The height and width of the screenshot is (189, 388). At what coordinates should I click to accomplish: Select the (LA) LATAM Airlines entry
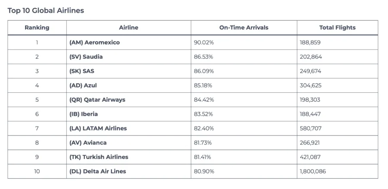coord(98,128)
